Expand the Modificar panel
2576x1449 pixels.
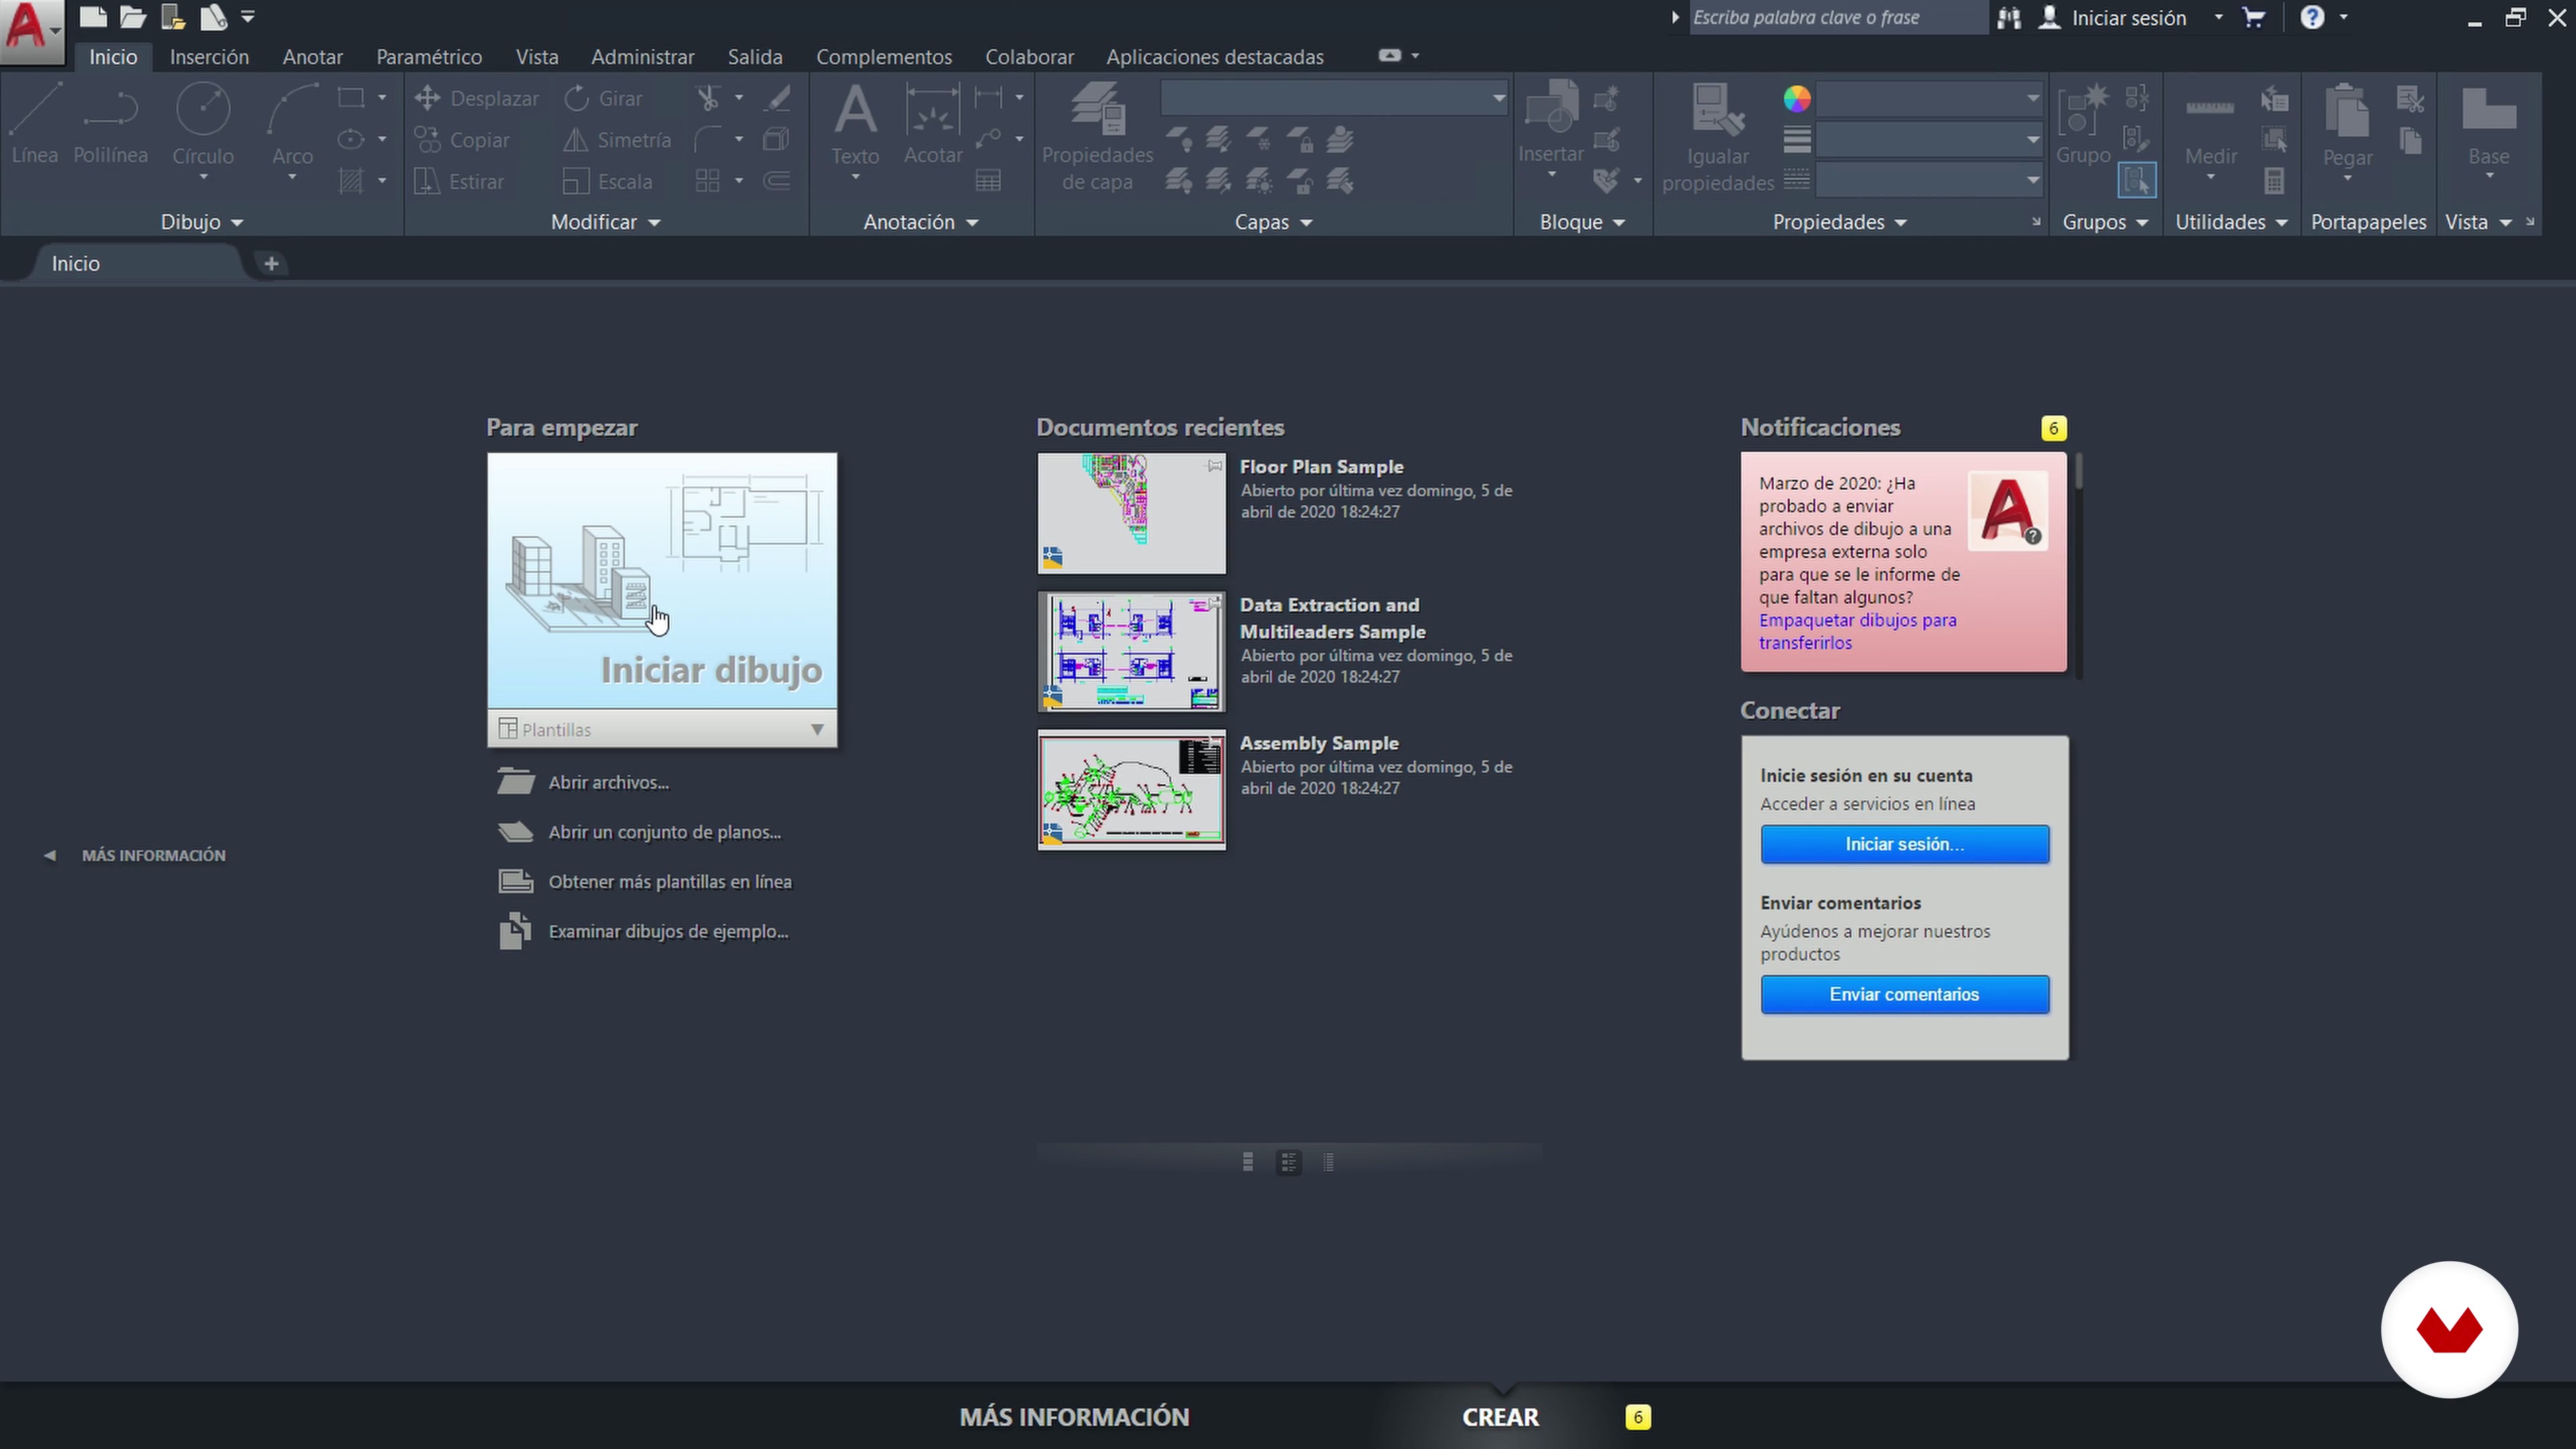[606, 222]
